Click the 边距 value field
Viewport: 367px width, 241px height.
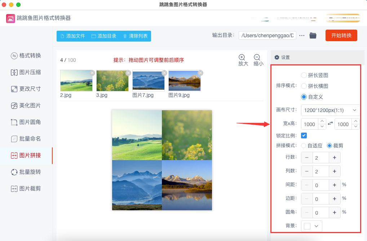(x=320, y=199)
